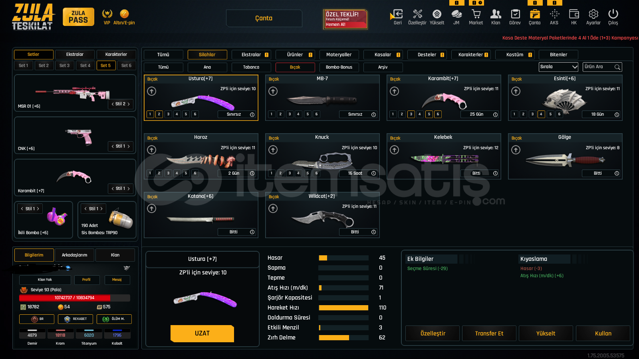Click the Ürün Ara search field
Viewport: 639px width, 359px height.
[602, 67]
